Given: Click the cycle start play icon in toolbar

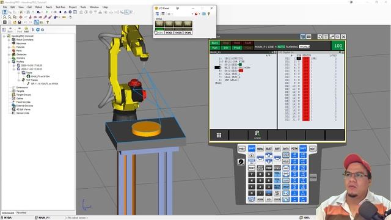Looking at the screenshot, I should tap(47, 12).
